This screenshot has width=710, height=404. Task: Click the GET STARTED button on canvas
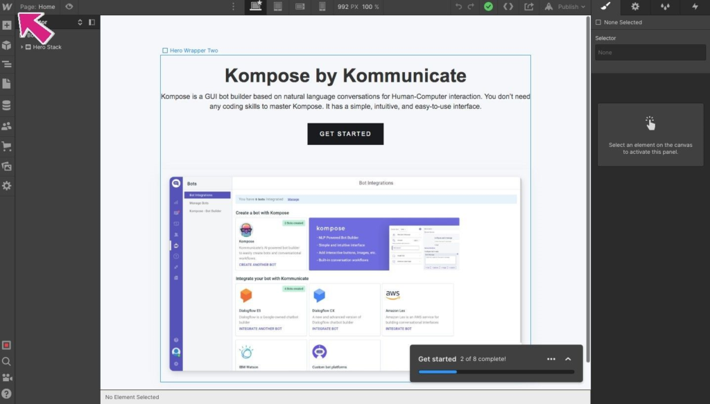(345, 134)
